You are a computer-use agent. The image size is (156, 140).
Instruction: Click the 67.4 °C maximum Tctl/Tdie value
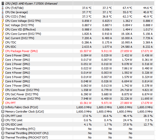coord(127,8)
